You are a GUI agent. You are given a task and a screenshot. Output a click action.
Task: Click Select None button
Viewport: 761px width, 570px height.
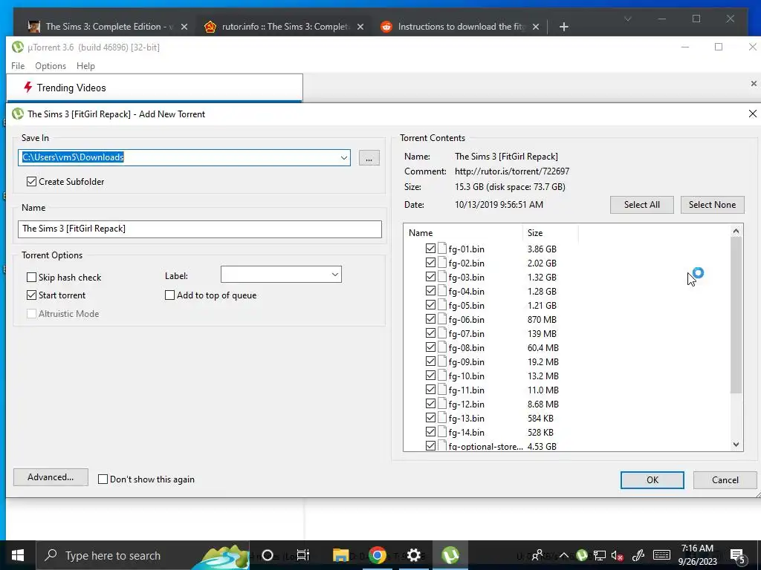tap(712, 205)
